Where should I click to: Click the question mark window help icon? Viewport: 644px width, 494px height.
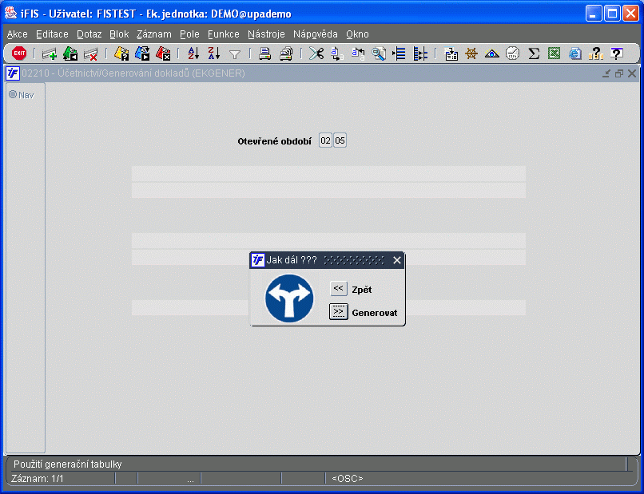pyautogui.click(x=617, y=53)
